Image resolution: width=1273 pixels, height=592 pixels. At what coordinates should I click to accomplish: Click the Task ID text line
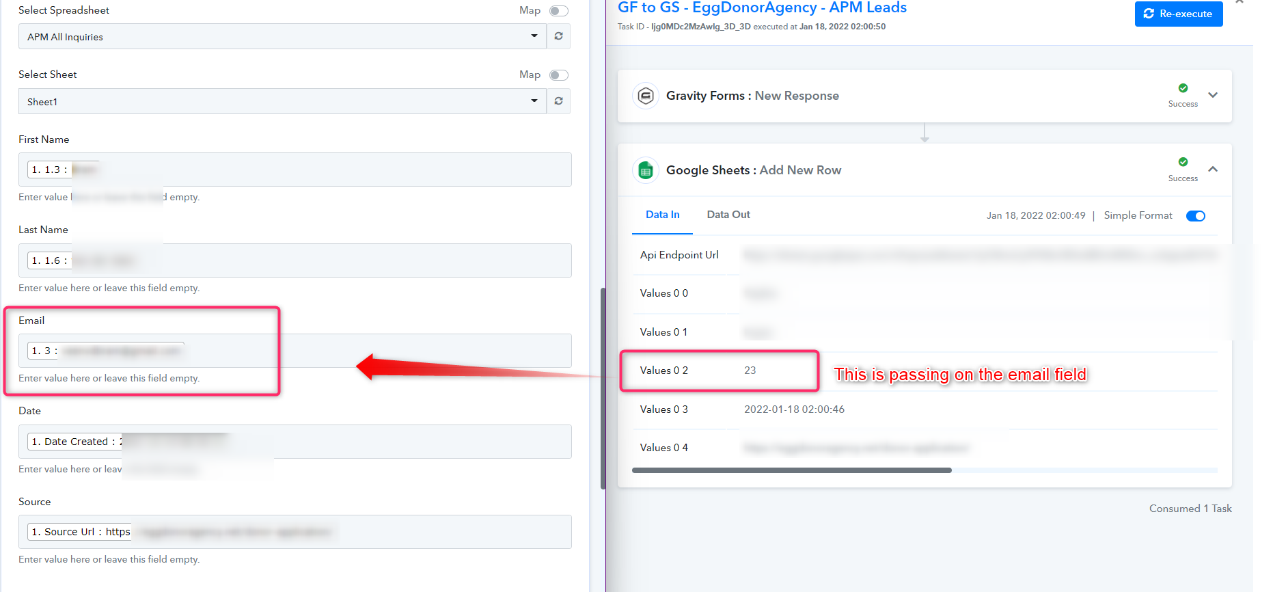tap(752, 27)
